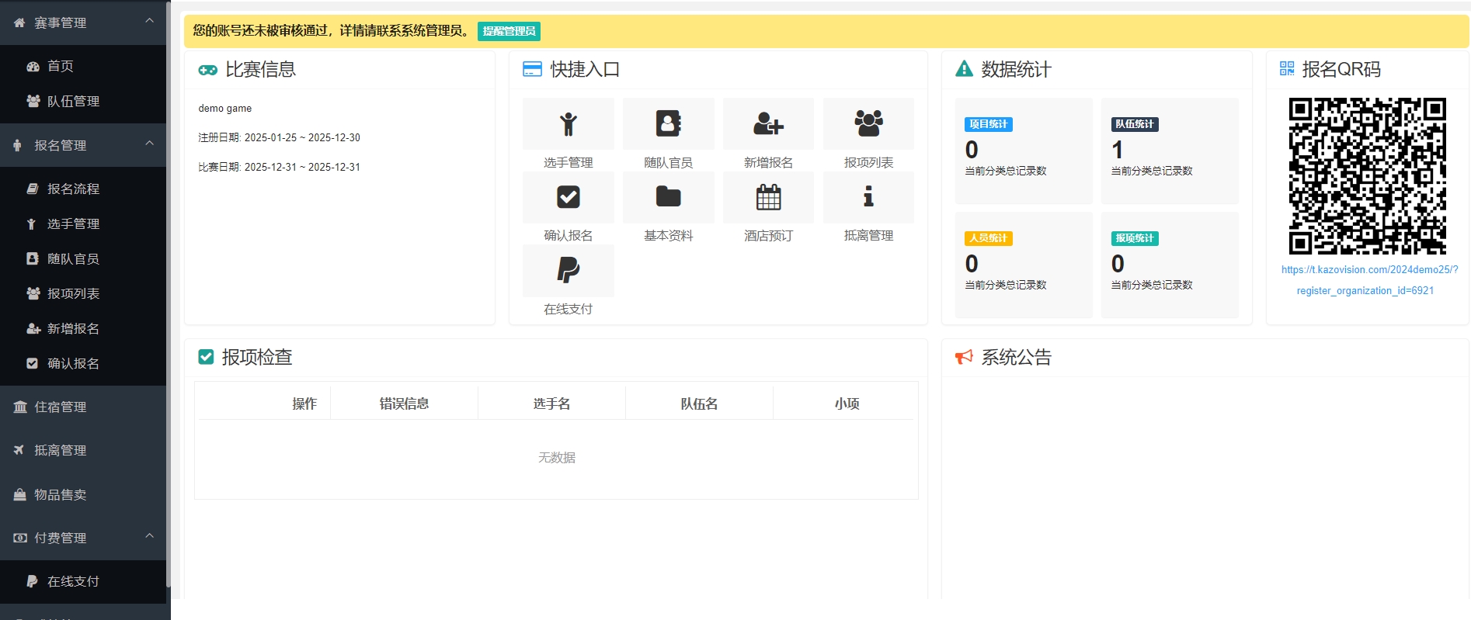Open 新增报名 quick entry tile
The height and width of the screenshot is (620, 1471).
click(x=768, y=124)
